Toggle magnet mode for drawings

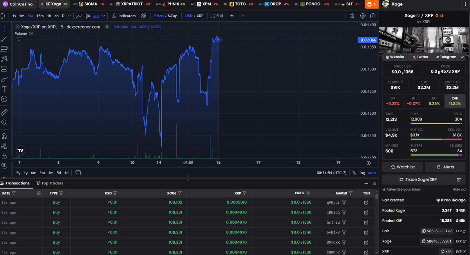tap(4, 136)
